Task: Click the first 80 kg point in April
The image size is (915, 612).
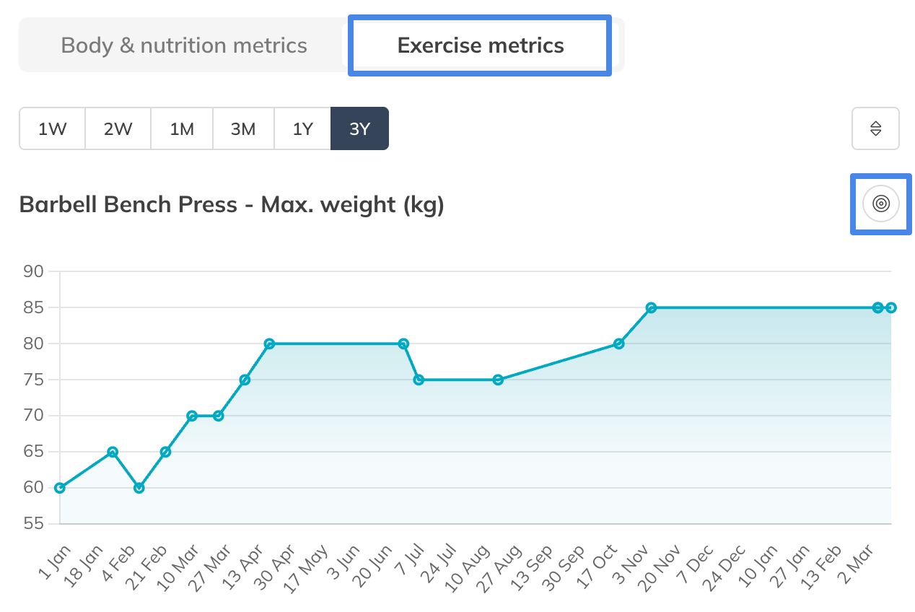Action: [x=269, y=344]
